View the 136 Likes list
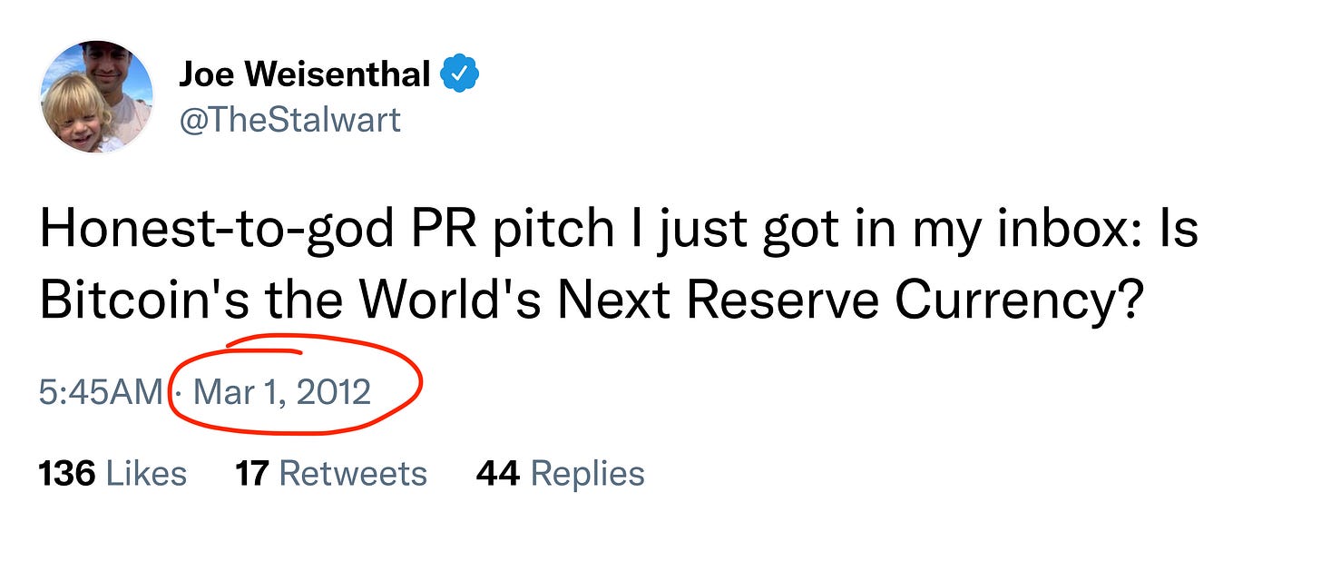The image size is (1321, 571). click(x=113, y=473)
